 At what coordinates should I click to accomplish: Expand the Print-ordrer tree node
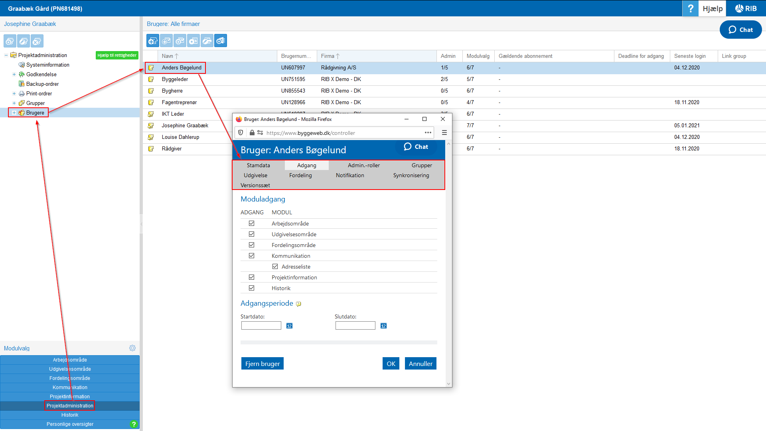(x=14, y=94)
